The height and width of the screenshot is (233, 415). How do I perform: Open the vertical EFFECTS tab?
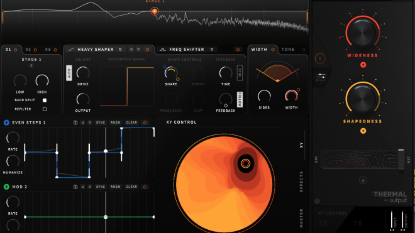point(301,182)
